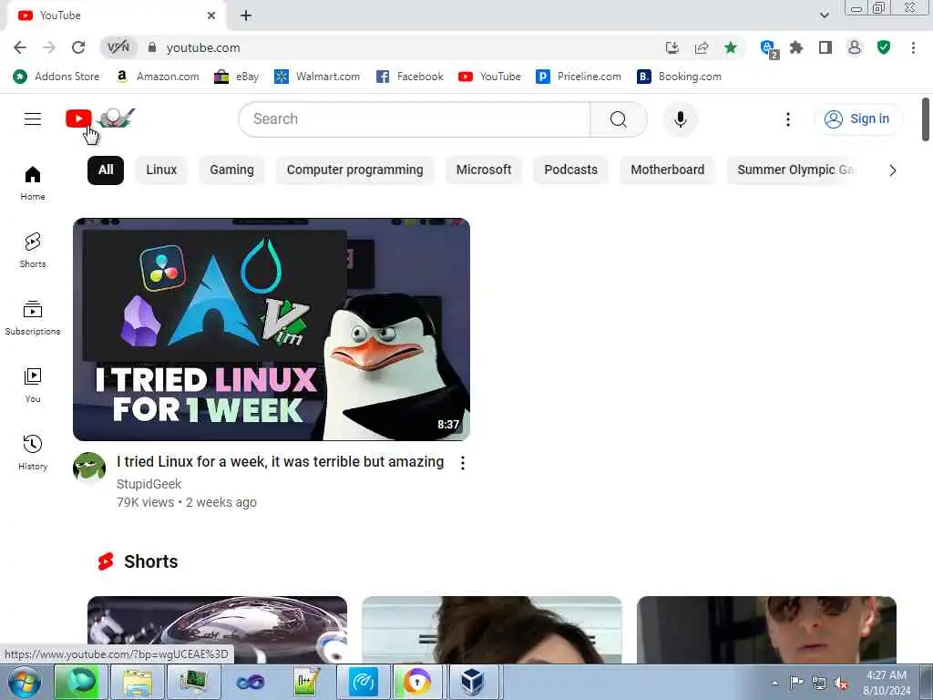Click the YouTube search input field
933x700 pixels.
pyautogui.click(x=415, y=119)
